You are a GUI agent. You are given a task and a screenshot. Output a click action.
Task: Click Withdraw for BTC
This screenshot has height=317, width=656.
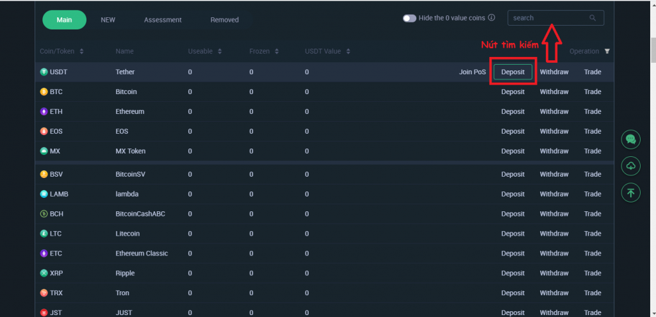pos(554,92)
